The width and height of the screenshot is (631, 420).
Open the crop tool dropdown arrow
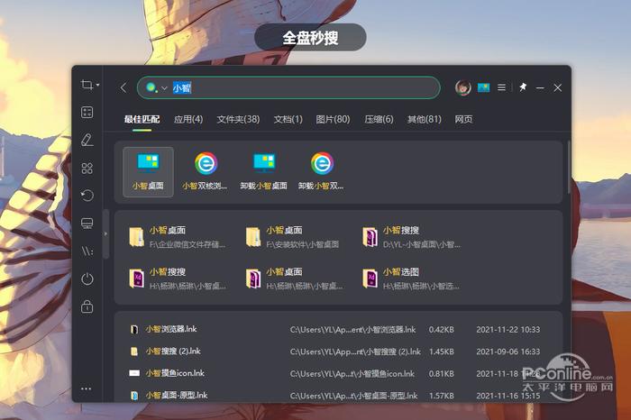coord(97,85)
